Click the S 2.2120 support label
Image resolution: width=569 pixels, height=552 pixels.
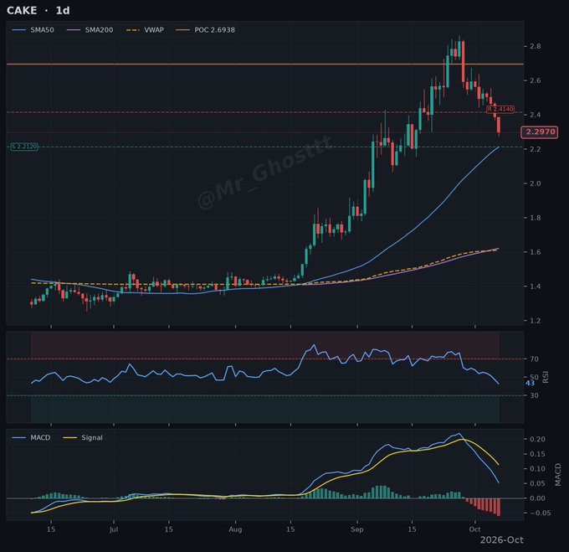pos(24,147)
